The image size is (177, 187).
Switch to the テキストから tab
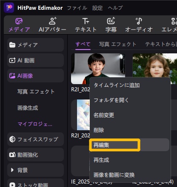coord(161,44)
